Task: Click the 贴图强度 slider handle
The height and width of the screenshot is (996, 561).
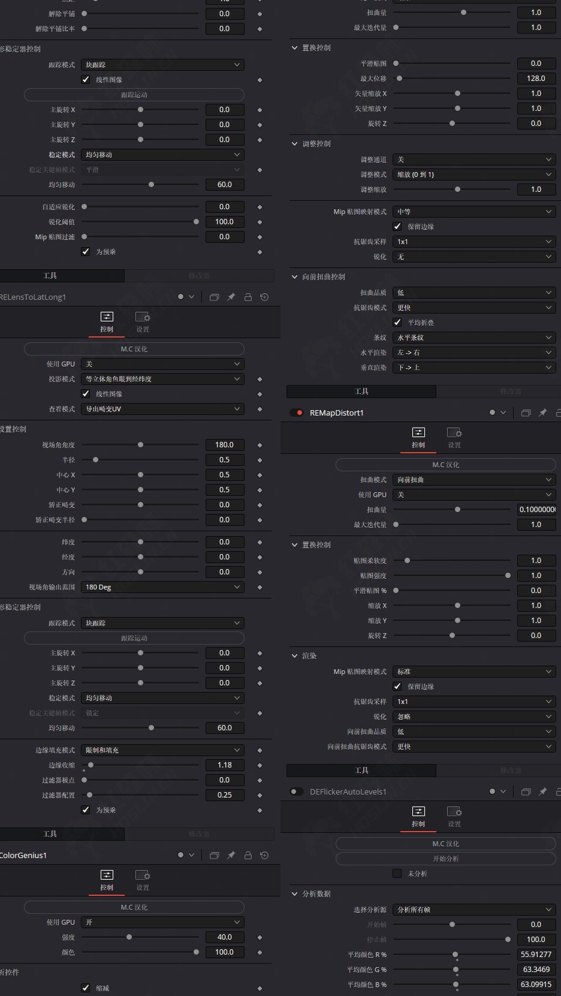Action: 508,576
